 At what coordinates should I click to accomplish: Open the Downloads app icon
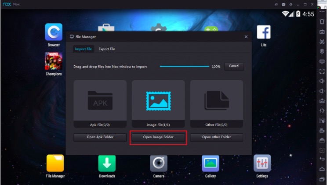pos(107,164)
